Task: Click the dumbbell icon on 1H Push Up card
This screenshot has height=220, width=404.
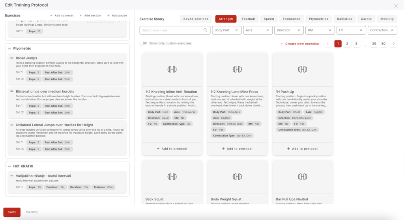Action: click(302, 69)
